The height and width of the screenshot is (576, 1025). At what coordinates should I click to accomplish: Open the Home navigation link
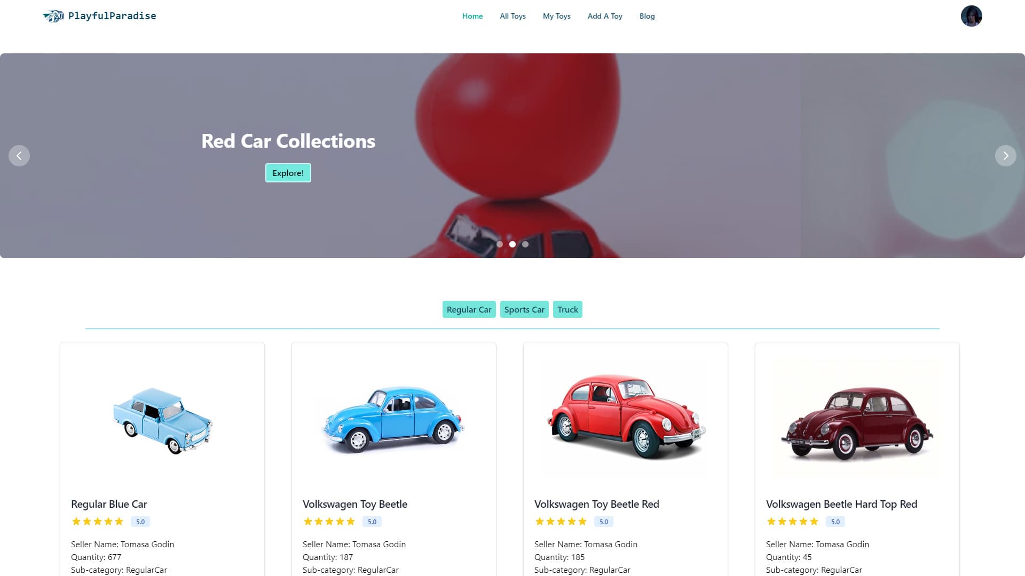[472, 16]
